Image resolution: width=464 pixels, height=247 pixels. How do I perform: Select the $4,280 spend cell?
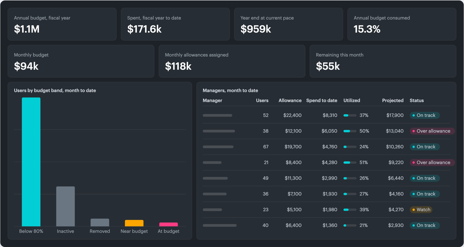pos(330,163)
